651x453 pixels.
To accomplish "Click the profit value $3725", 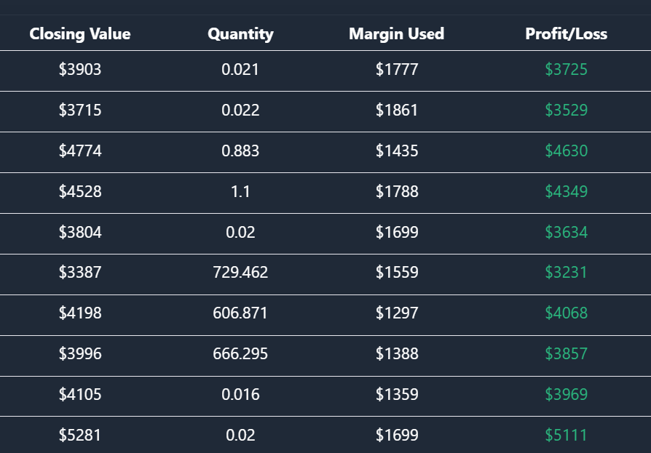I will tap(566, 70).
